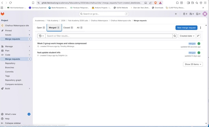
Task: Open the Created date sort dropdown
Action: [187, 36]
